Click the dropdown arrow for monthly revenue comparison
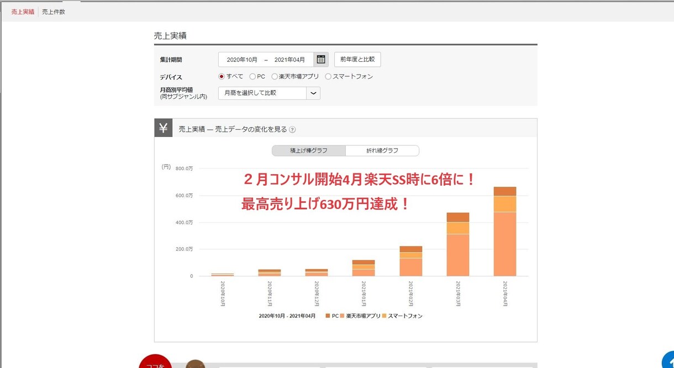Image resolution: width=674 pixels, height=368 pixels. 313,93
